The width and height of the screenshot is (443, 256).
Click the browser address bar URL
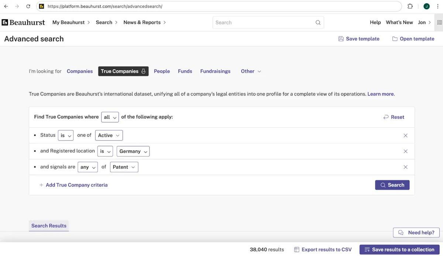click(105, 6)
